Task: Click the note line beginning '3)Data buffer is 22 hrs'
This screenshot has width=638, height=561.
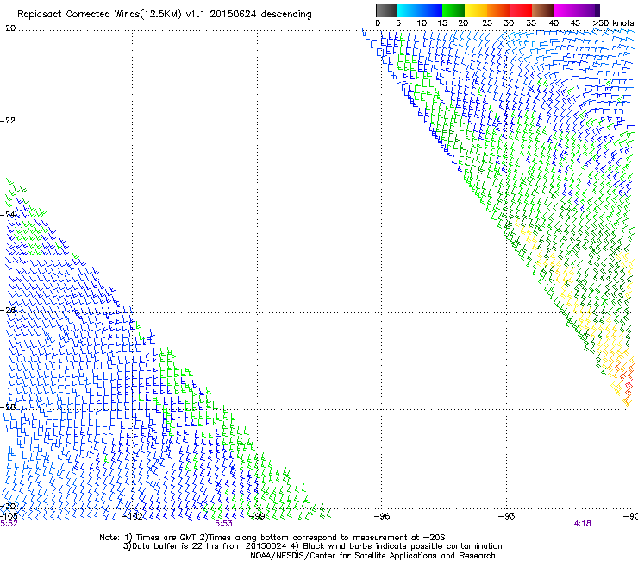Action: point(312,546)
